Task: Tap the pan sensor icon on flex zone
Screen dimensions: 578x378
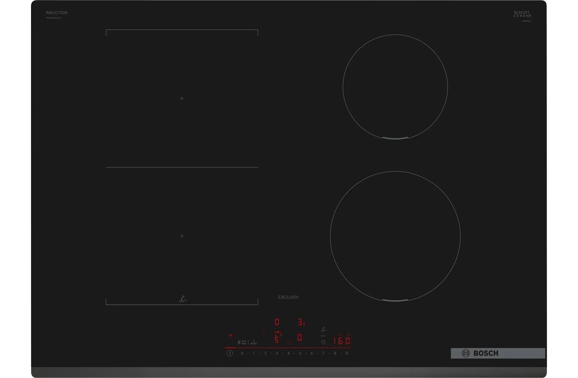Action: [182, 299]
